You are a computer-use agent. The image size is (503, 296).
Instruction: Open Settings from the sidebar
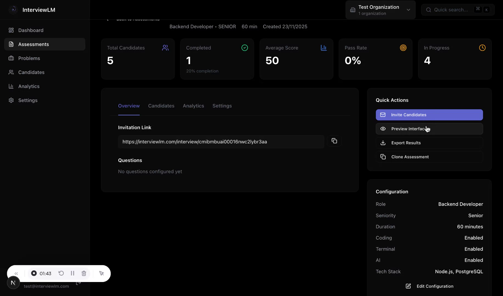tap(28, 100)
